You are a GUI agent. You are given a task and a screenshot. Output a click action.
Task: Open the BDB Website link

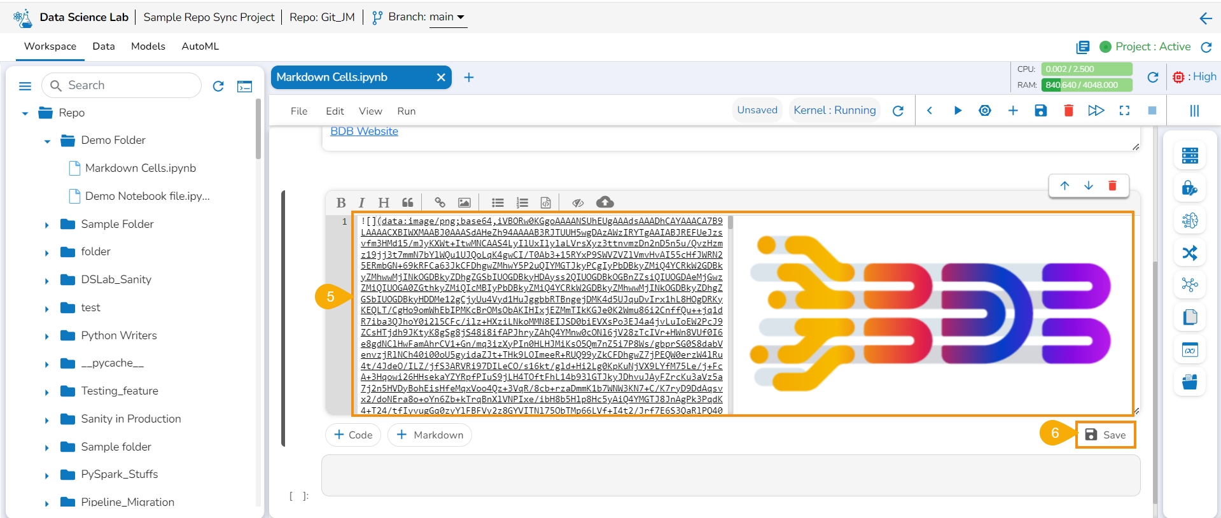point(364,131)
